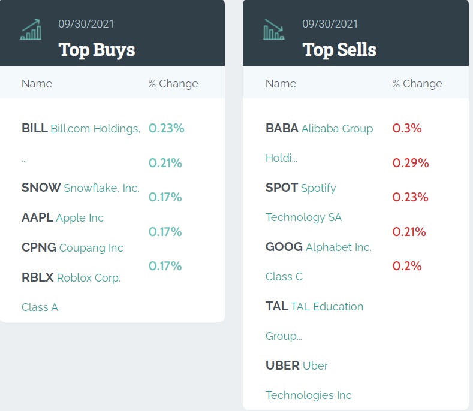Click the 0.23% green change value for BILL
Image resolution: width=473 pixels, height=411 pixels.
(166, 128)
